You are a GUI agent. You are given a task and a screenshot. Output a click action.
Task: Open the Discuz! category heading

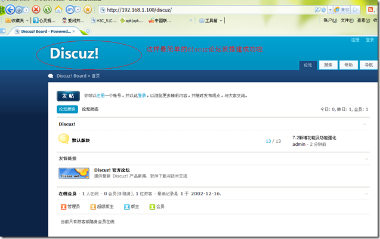coord(67,124)
